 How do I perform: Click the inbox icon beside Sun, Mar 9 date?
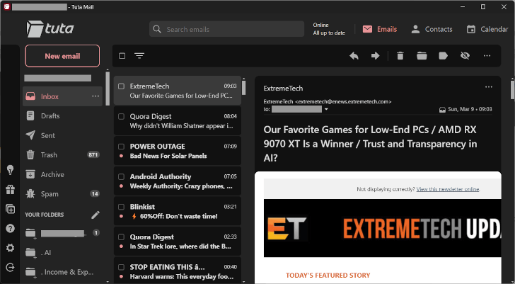coord(442,110)
